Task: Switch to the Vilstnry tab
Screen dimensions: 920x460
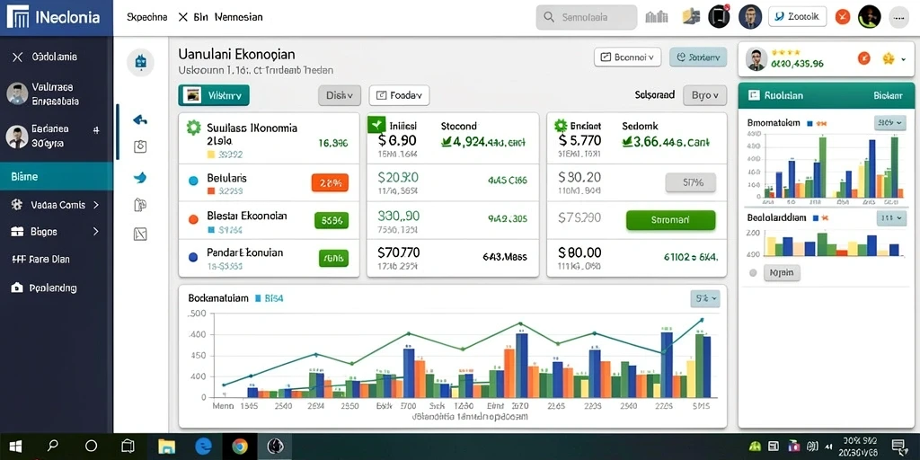Action: pyautogui.click(x=214, y=95)
